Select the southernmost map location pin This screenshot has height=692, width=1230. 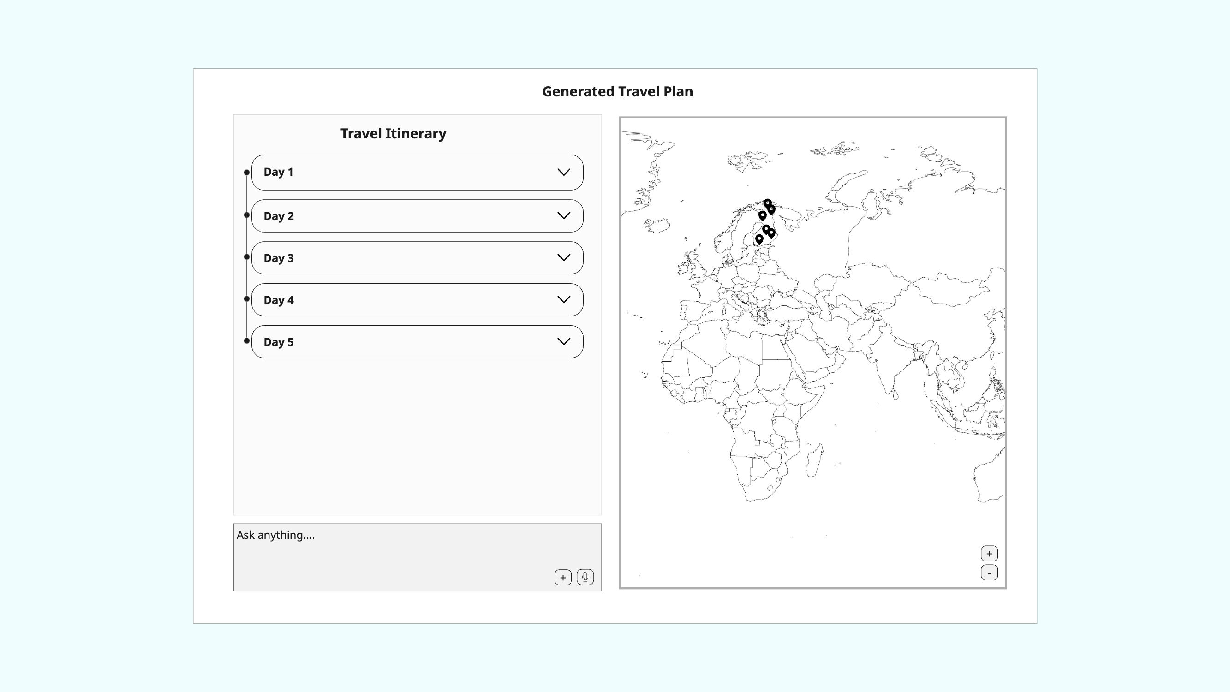759,239
